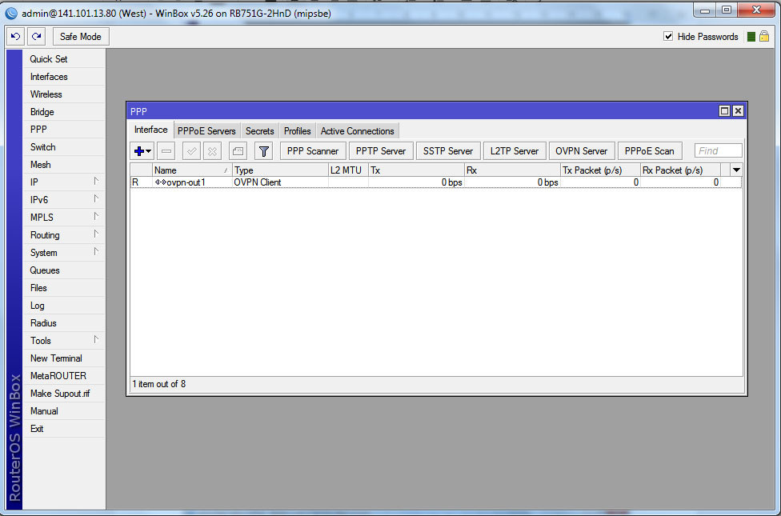The height and width of the screenshot is (516, 781).
Task: Switch to the Secrets tab
Action: coord(259,131)
